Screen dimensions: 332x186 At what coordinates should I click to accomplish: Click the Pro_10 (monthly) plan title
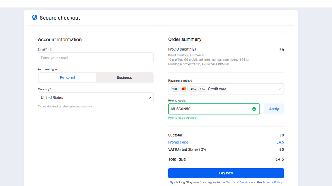[182, 49]
